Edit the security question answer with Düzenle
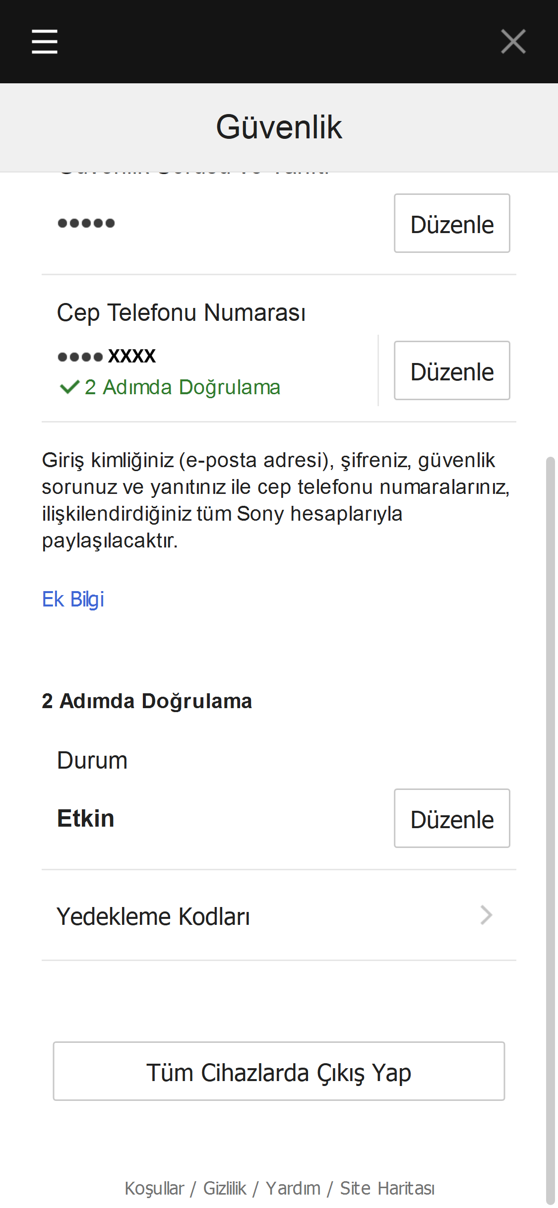Screen dimensions: 558x1208 [451, 223]
